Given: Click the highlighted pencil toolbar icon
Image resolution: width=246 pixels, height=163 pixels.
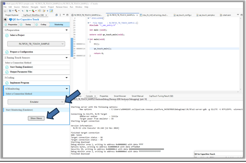Looking at the screenshot, I should pos(51,11).
